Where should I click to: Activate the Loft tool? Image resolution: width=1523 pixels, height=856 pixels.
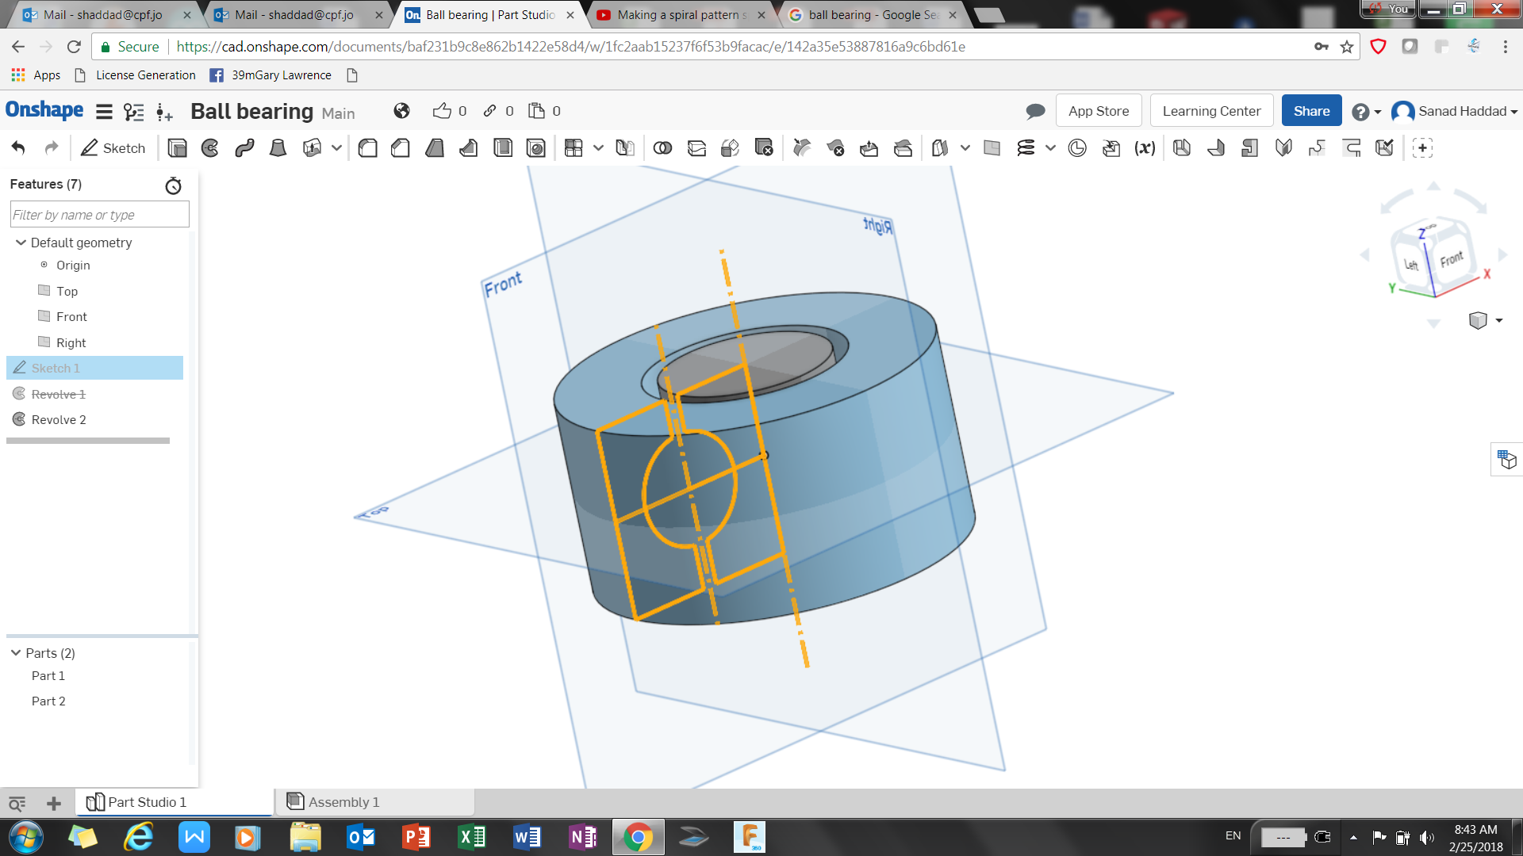coord(278,148)
